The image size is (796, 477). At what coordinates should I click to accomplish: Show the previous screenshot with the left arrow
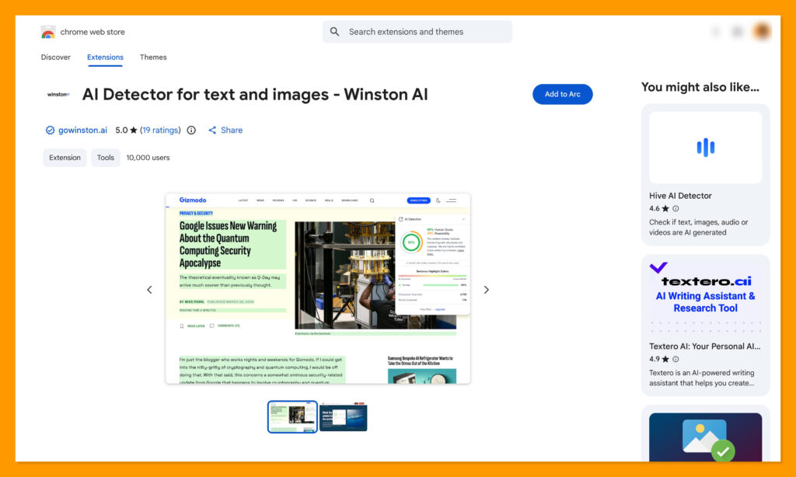(x=149, y=290)
